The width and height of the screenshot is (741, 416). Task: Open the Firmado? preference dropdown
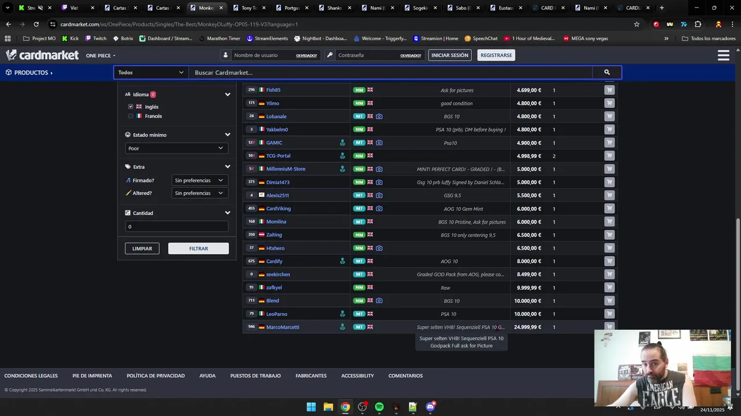coord(200,180)
